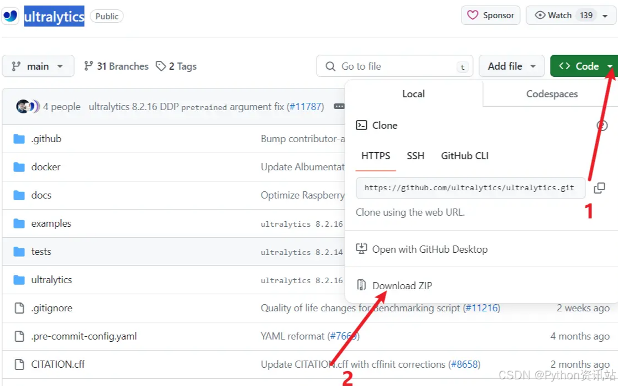Open the .github folder
Screen dimensions: 618x386
coord(46,139)
